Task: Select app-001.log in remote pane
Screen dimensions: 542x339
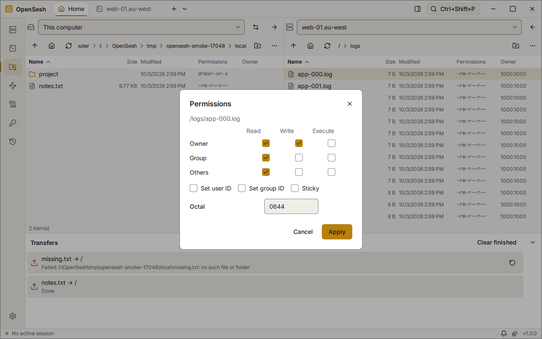Action: pos(413,86)
